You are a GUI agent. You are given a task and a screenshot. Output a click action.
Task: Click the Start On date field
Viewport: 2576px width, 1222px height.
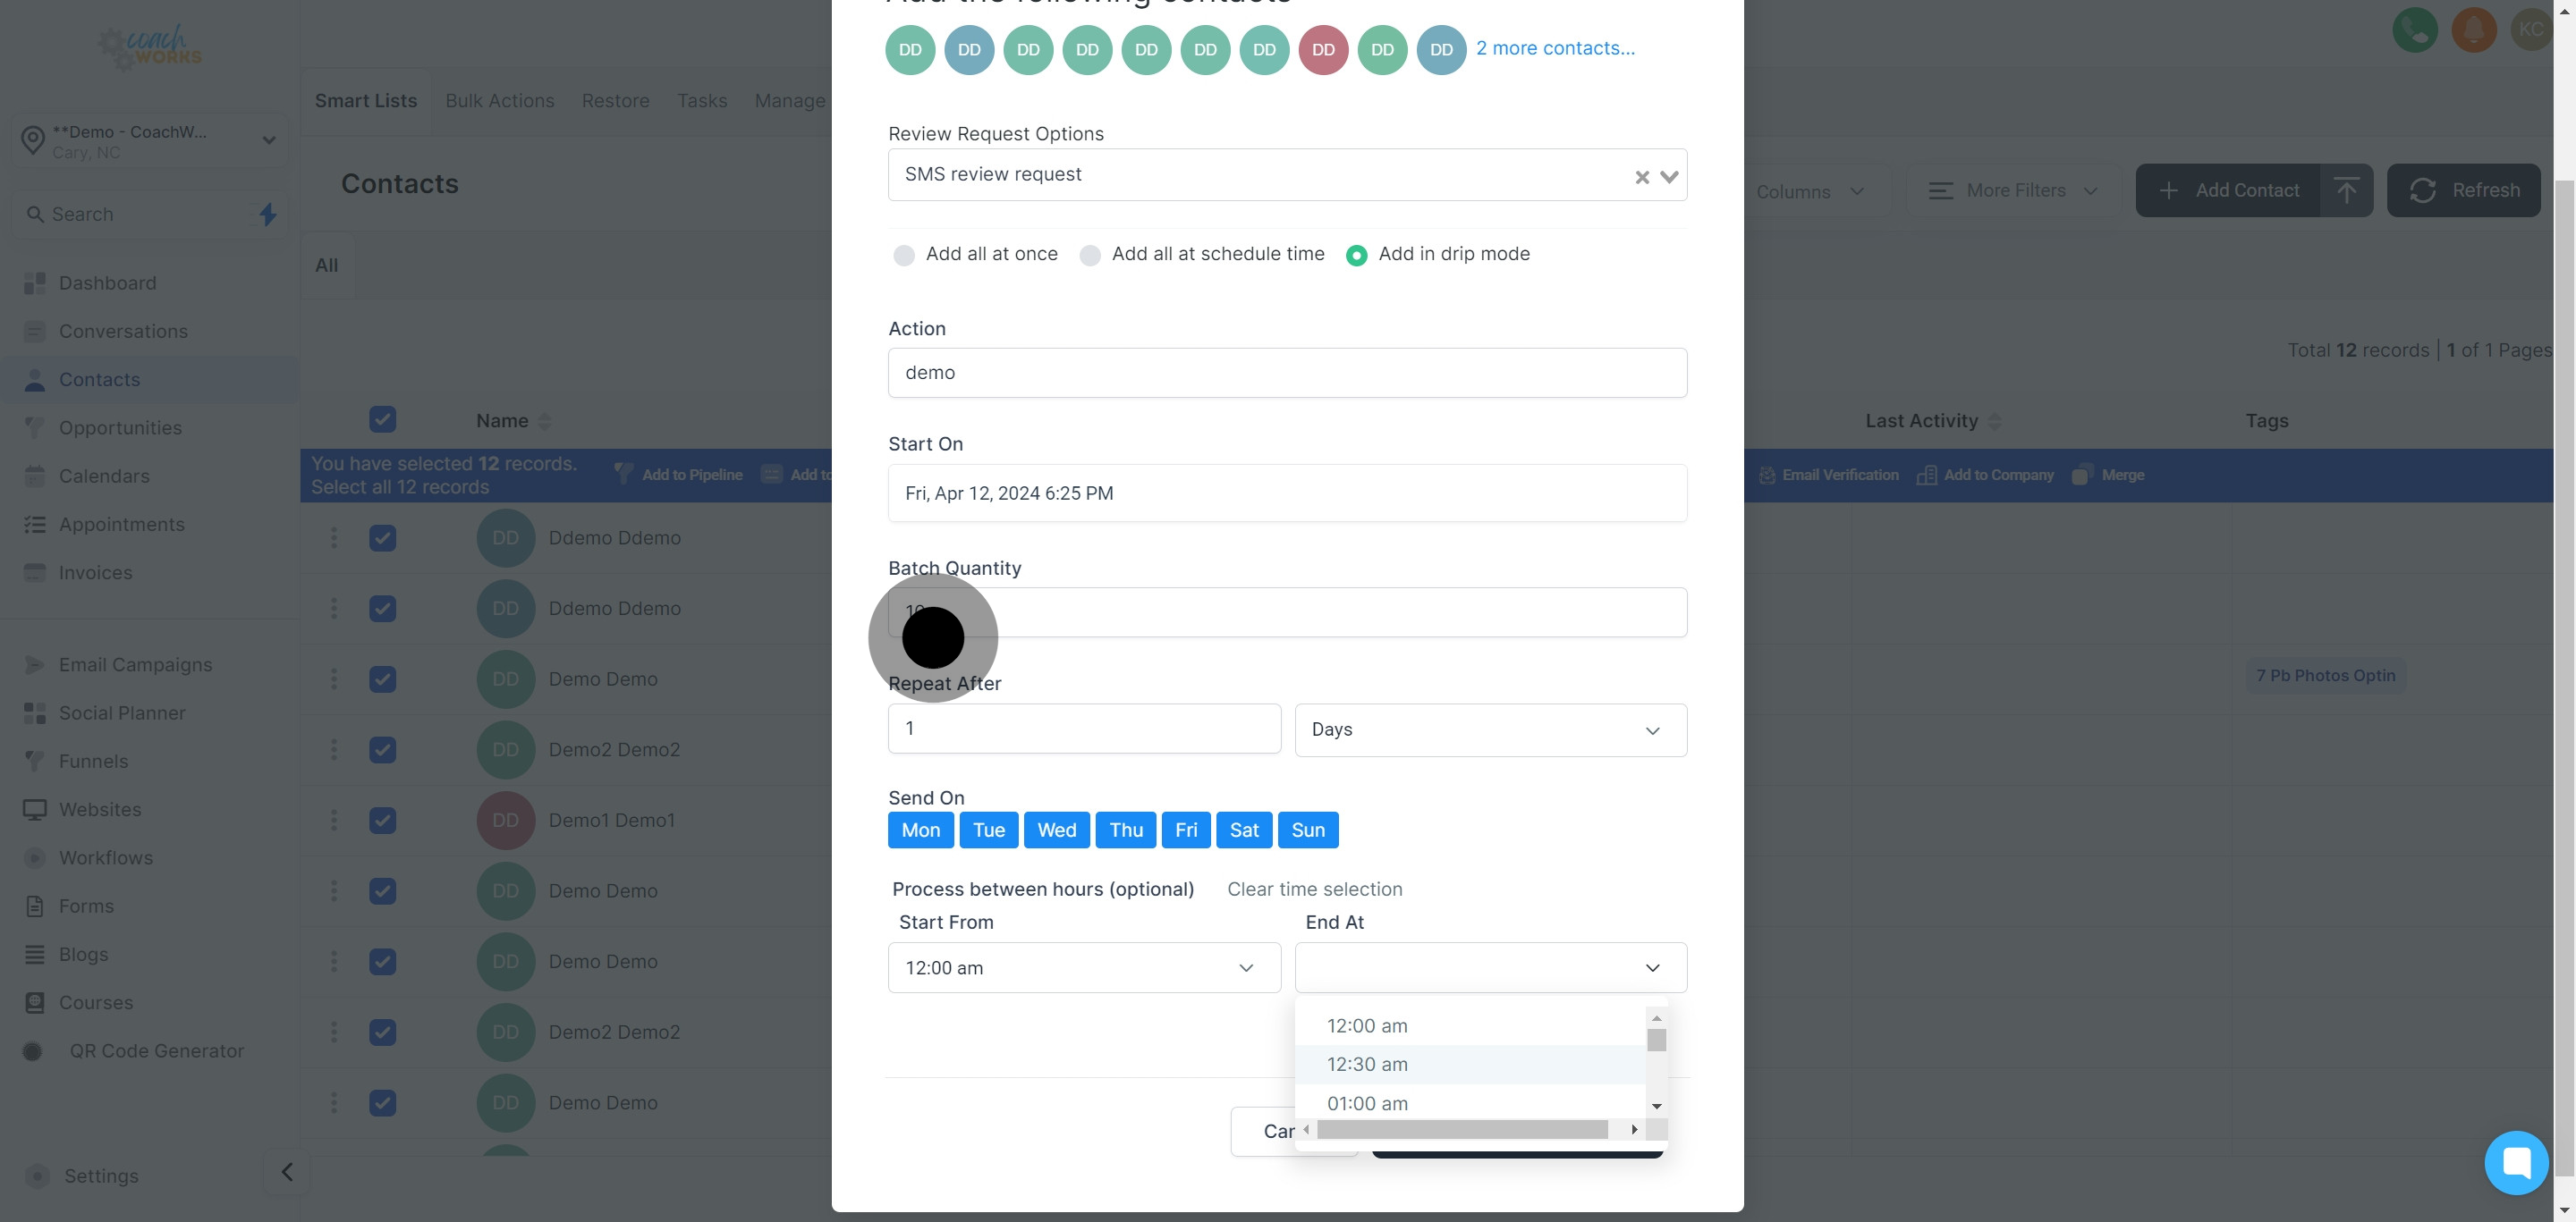pyautogui.click(x=1286, y=493)
